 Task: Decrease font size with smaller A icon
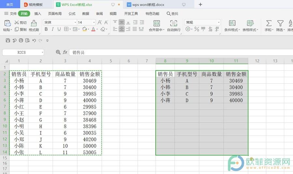click(106, 22)
